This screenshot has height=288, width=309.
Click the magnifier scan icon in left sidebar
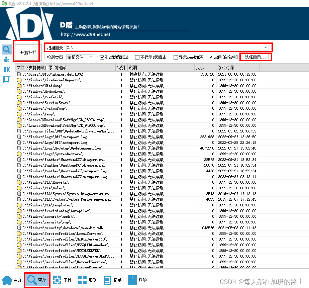7,50
